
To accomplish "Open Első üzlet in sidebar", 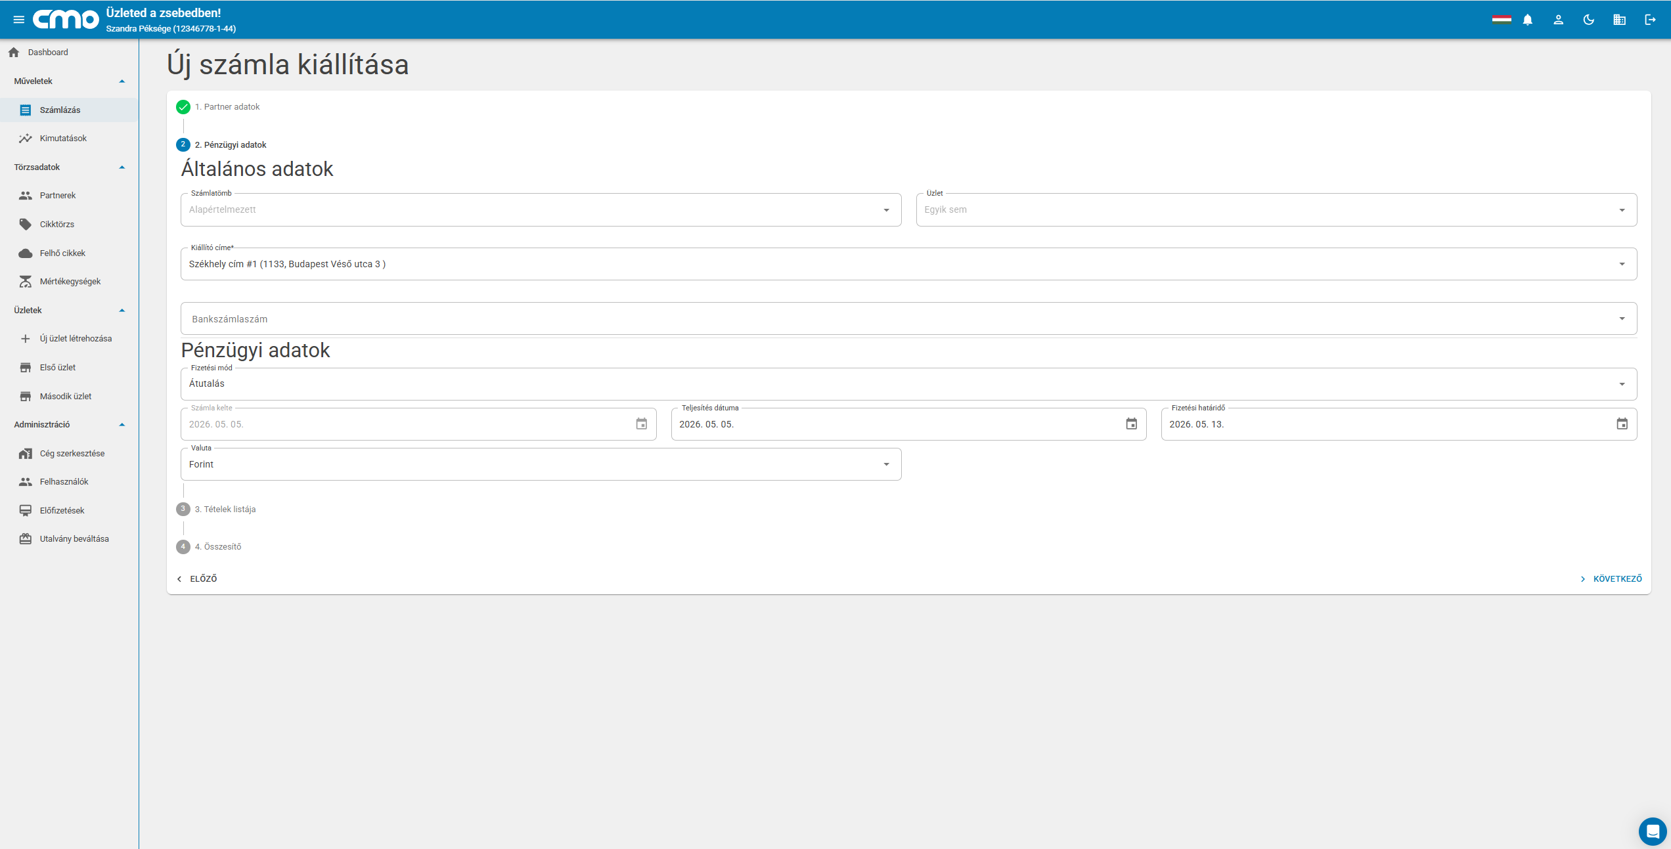I will (69, 368).
